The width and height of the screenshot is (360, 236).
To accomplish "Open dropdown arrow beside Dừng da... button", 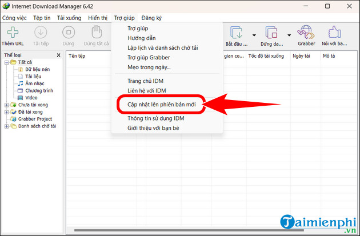I will coord(289,35).
